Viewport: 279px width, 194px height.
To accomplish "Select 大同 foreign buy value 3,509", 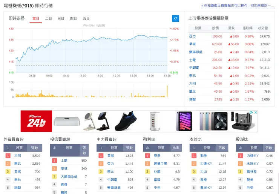I will [x=36, y=156].
